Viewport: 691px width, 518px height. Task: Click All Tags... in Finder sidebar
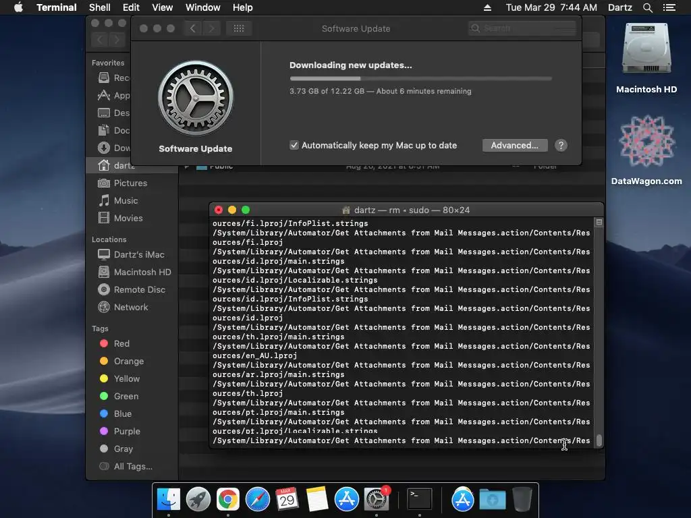(132, 466)
